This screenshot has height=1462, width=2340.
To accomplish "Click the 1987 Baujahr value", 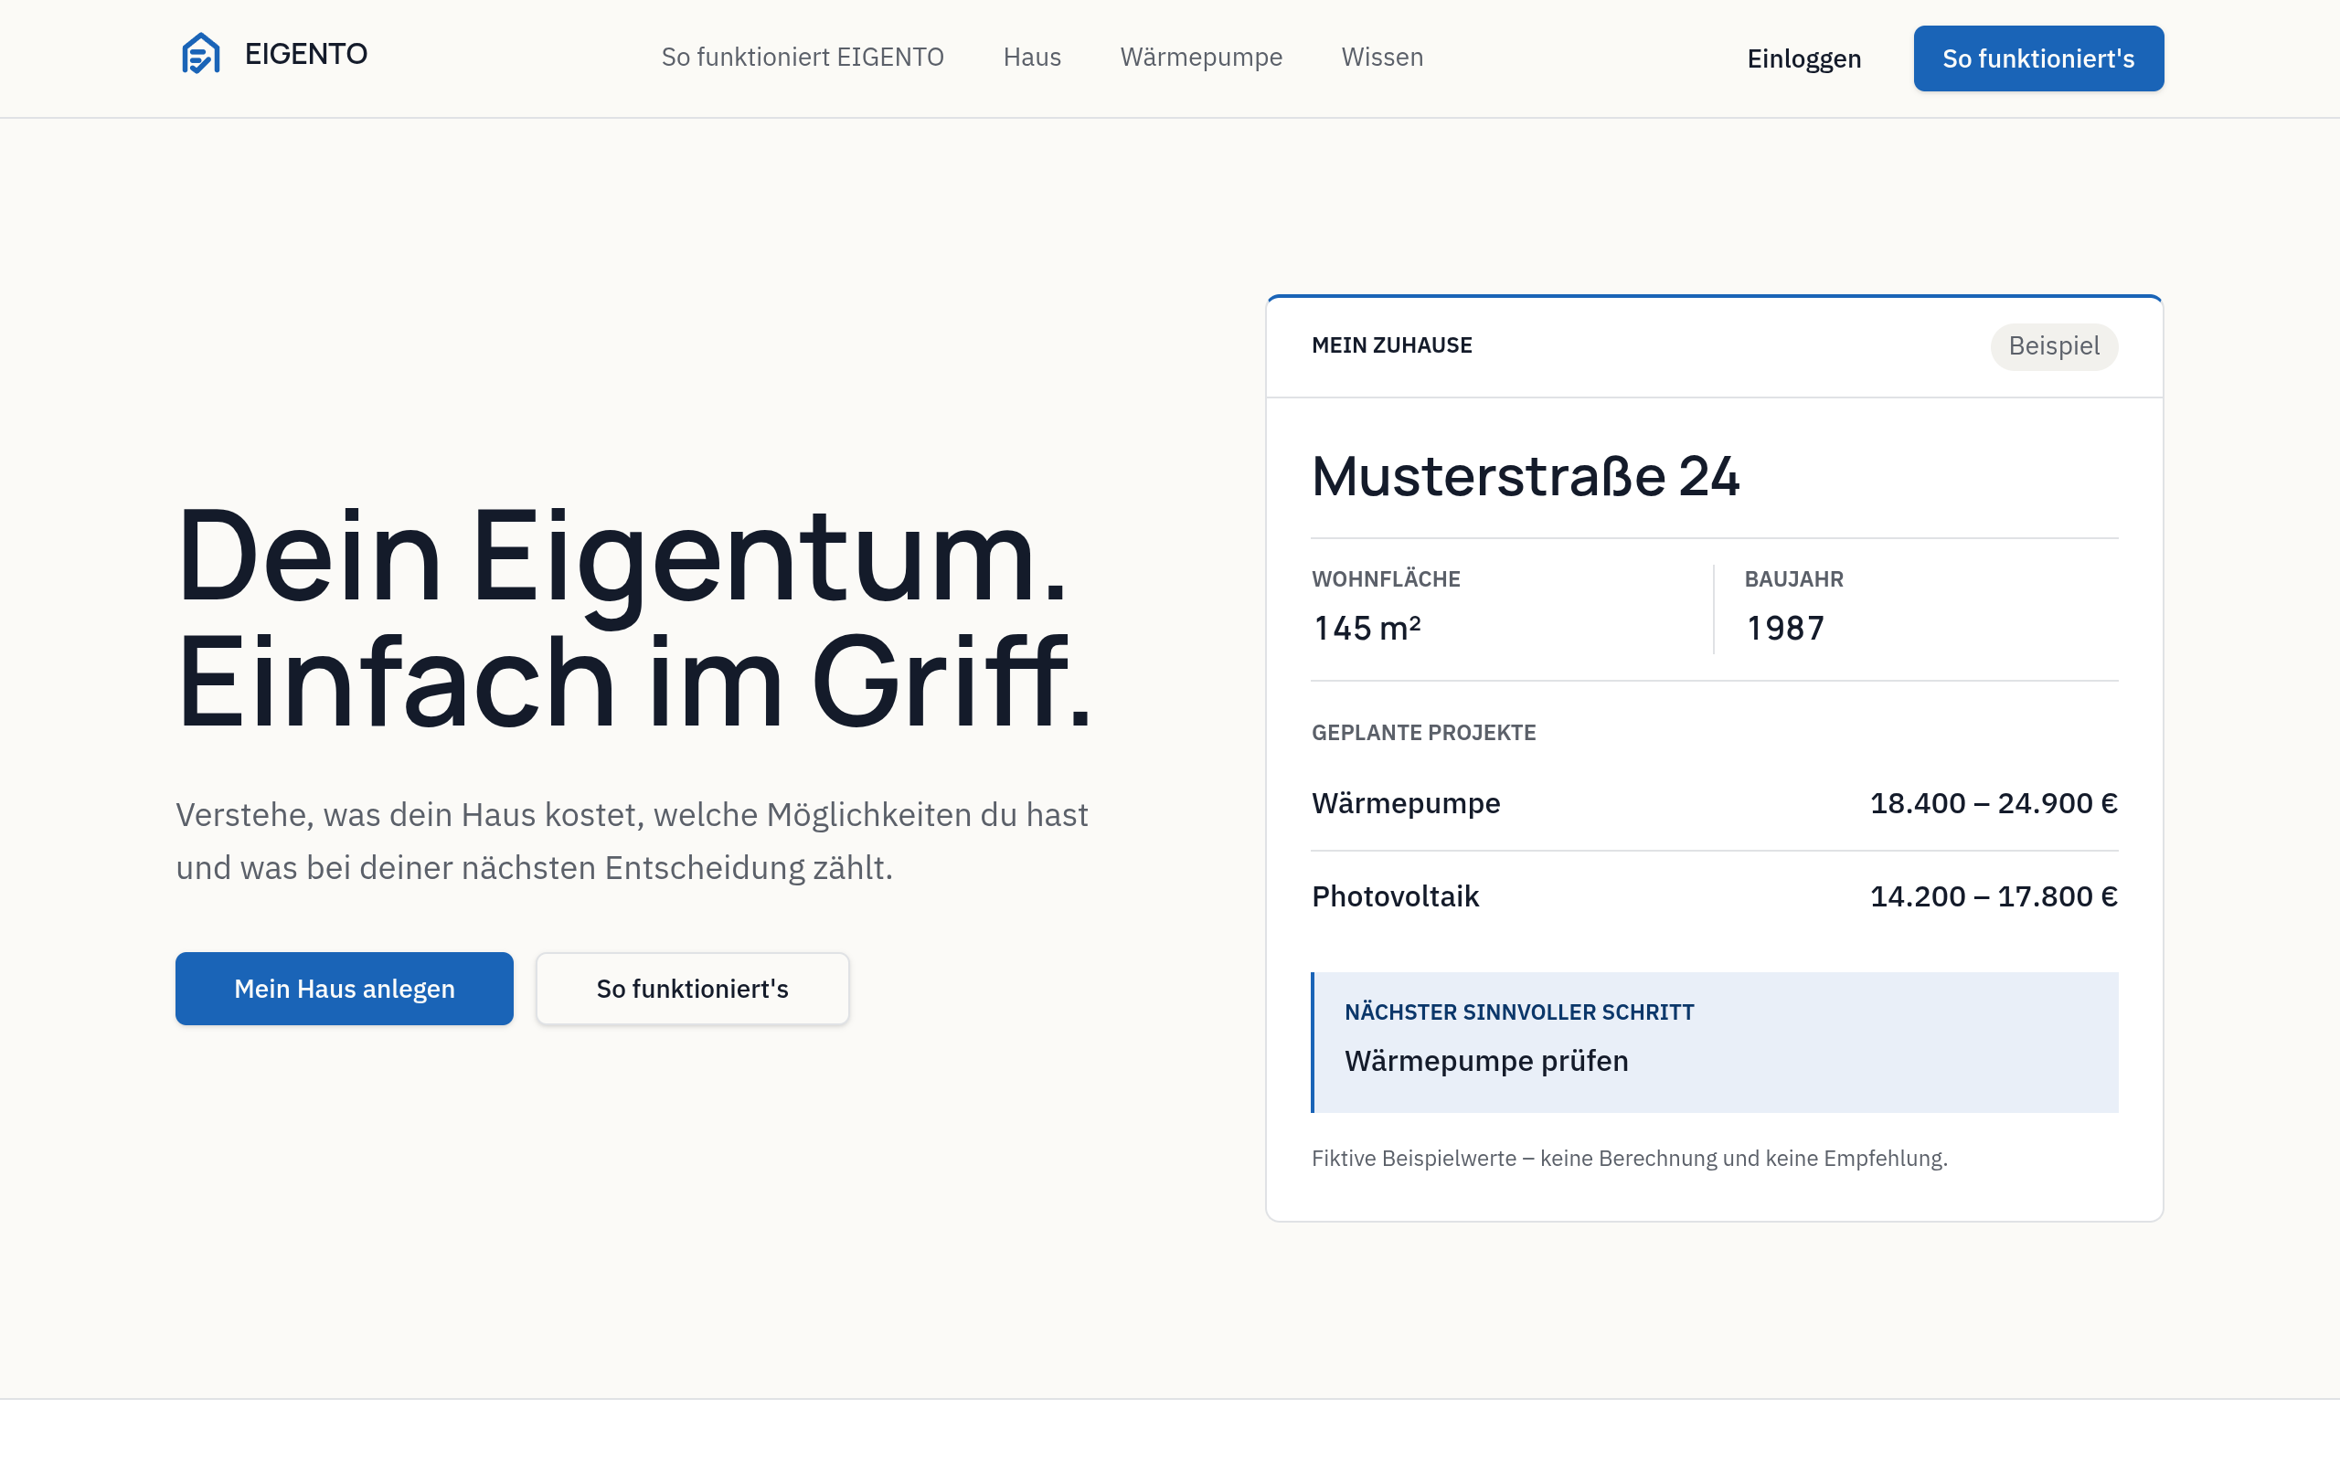I will 1785,629.
